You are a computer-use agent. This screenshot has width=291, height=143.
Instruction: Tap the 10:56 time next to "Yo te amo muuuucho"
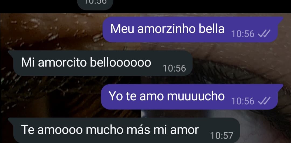[x=243, y=101]
